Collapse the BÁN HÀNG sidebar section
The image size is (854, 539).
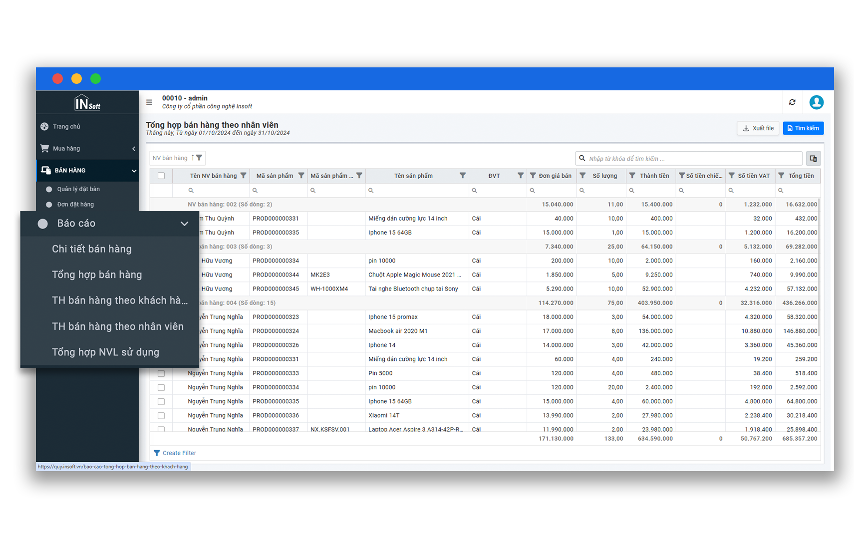133,171
